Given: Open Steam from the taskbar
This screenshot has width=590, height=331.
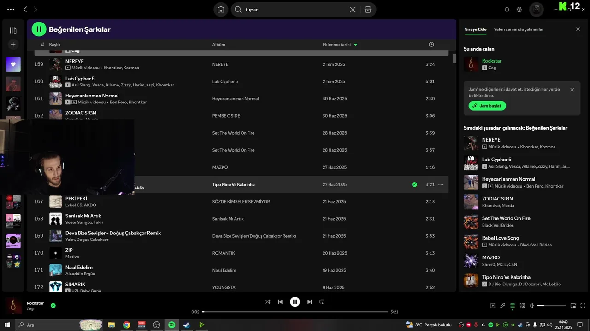Looking at the screenshot, I should (x=186, y=325).
